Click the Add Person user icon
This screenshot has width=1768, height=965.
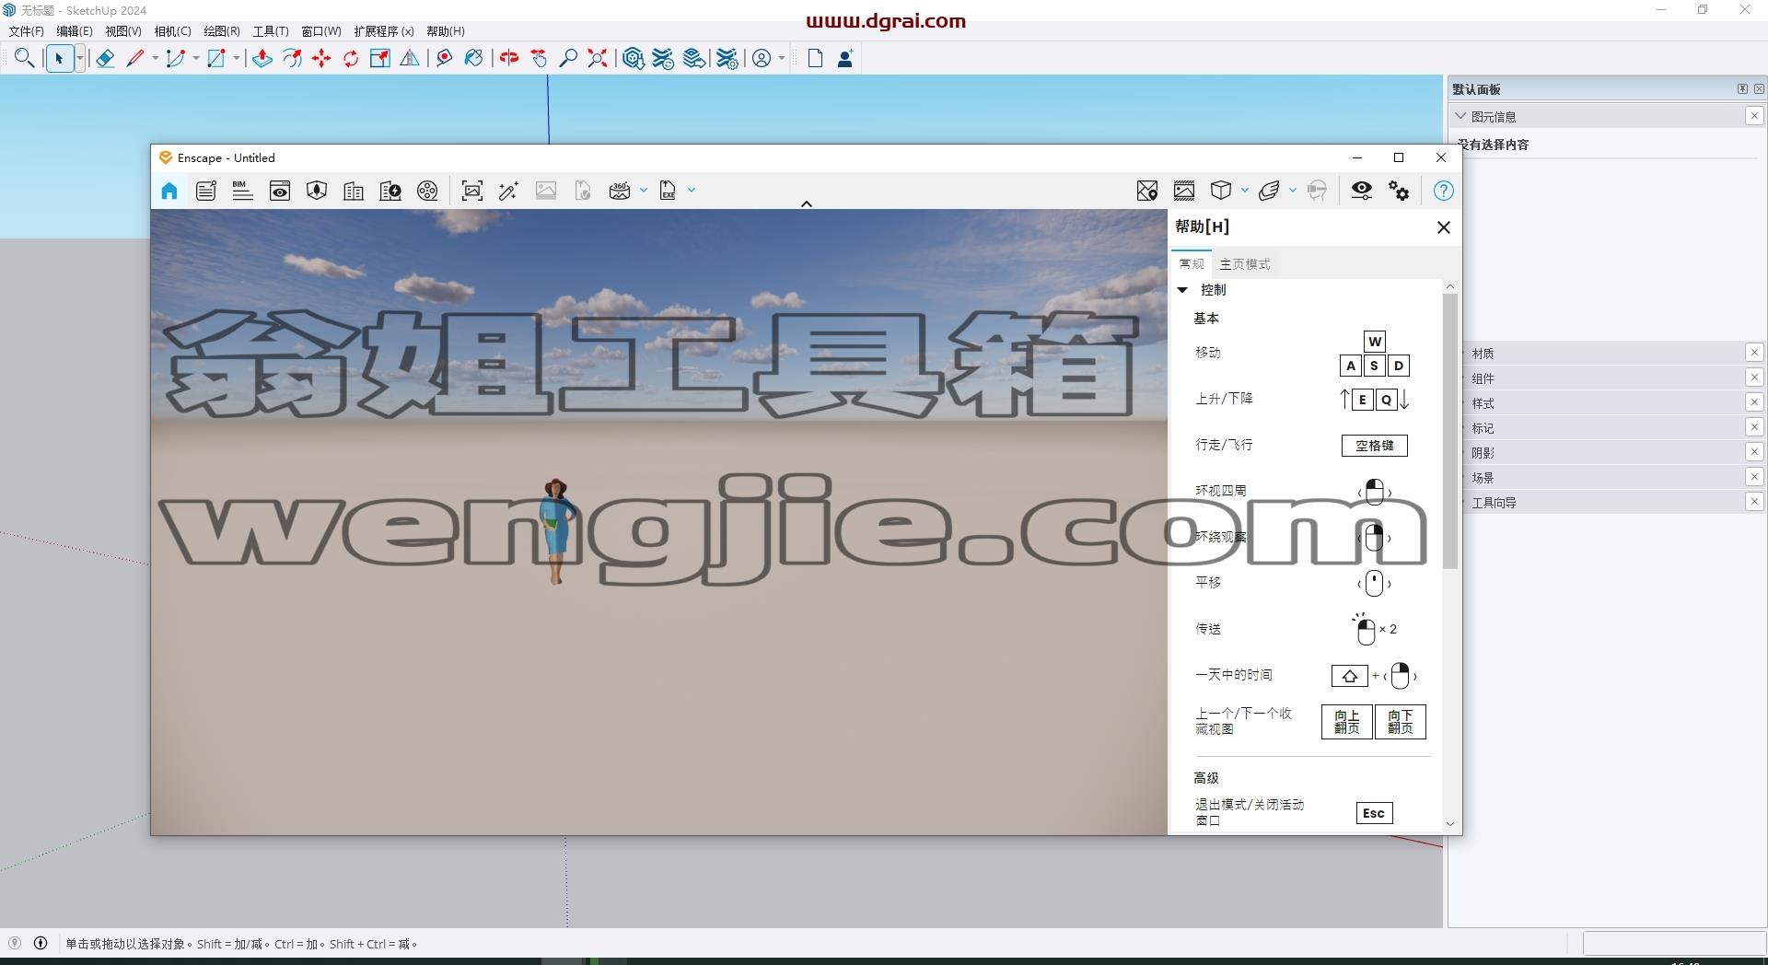pos(844,59)
